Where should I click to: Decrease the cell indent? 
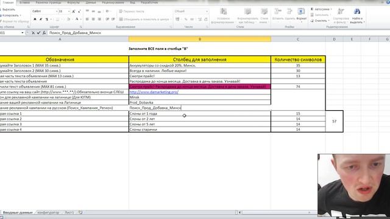(107, 19)
